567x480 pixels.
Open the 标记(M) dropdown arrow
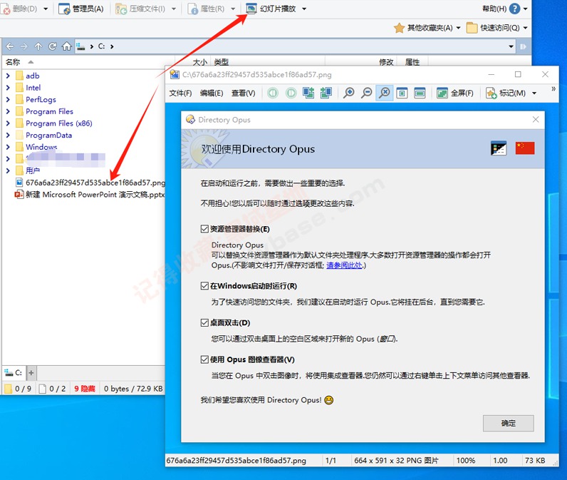click(534, 93)
